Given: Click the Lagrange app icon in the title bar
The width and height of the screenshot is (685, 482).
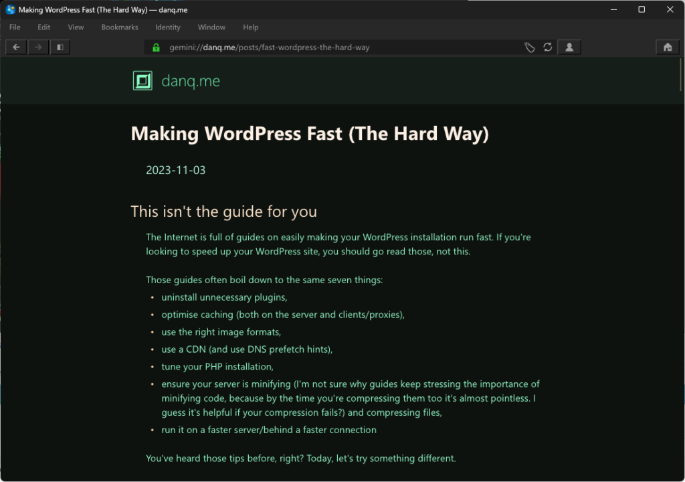Looking at the screenshot, I should (x=9, y=9).
